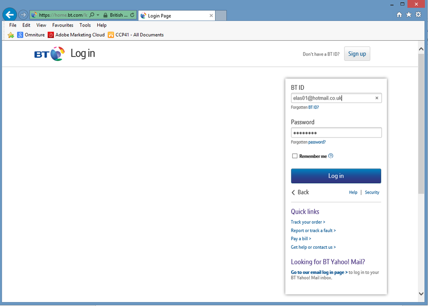Open the Help link below Log in
Image resolution: width=428 pixels, height=306 pixels.
353,192
